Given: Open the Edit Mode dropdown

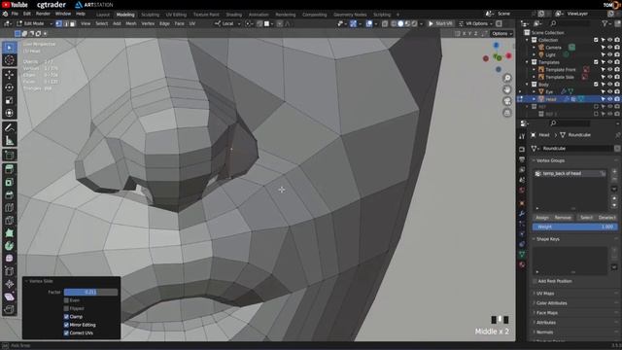Looking at the screenshot, I should click(34, 23).
